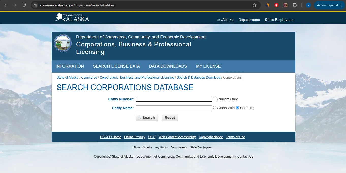This screenshot has width=346, height=173.
Task: Open the profile avatar labeled k
Action: (x=308, y=5)
